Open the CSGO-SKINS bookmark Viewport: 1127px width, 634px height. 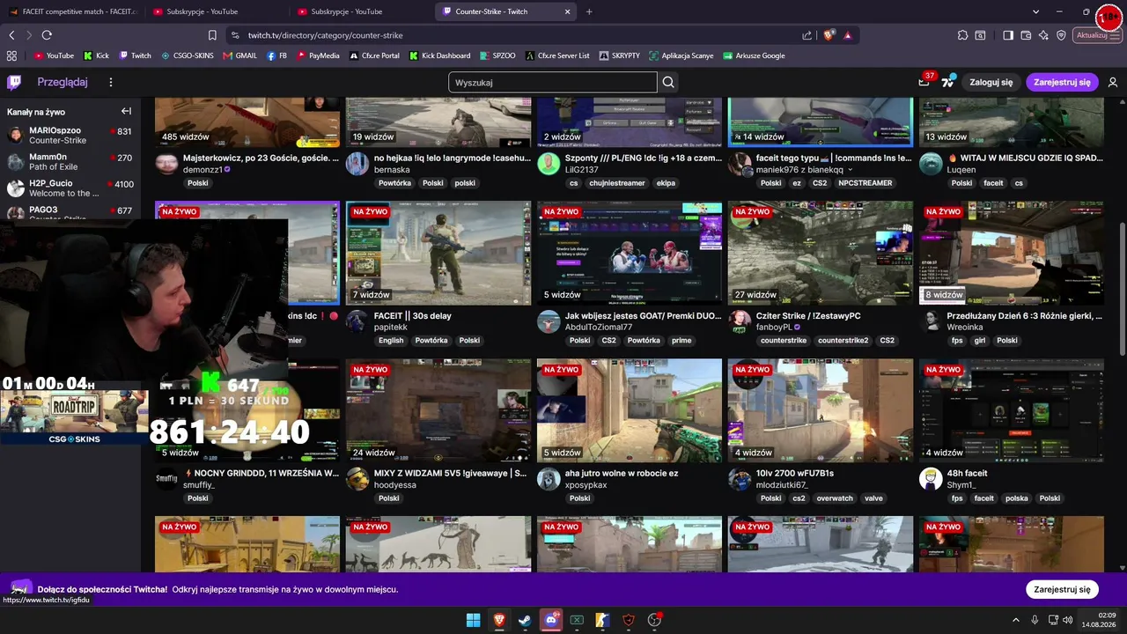(x=187, y=55)
